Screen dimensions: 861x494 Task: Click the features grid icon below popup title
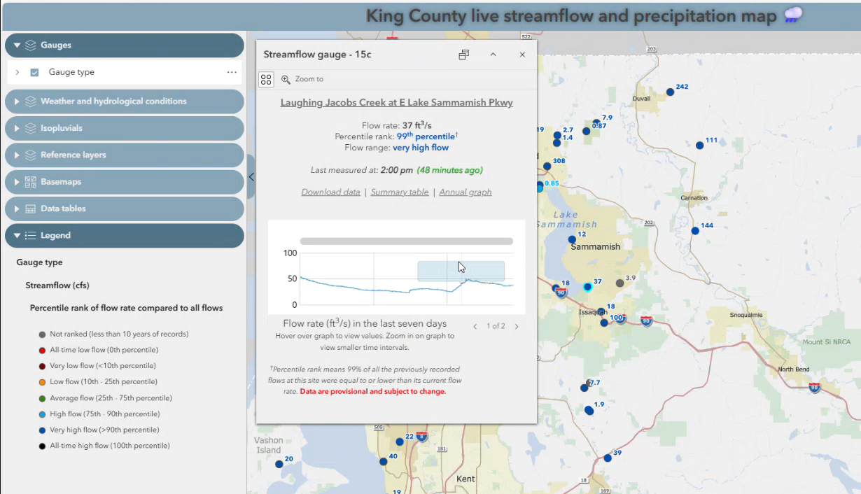(266, 79)
